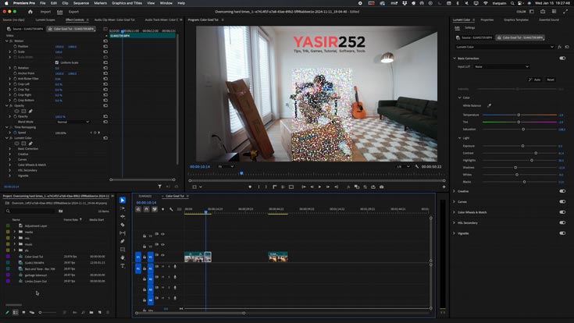Open Settings subtab in Lumetri panel
Viewport: 574px width, 323px height.
[x=469, y=28]
